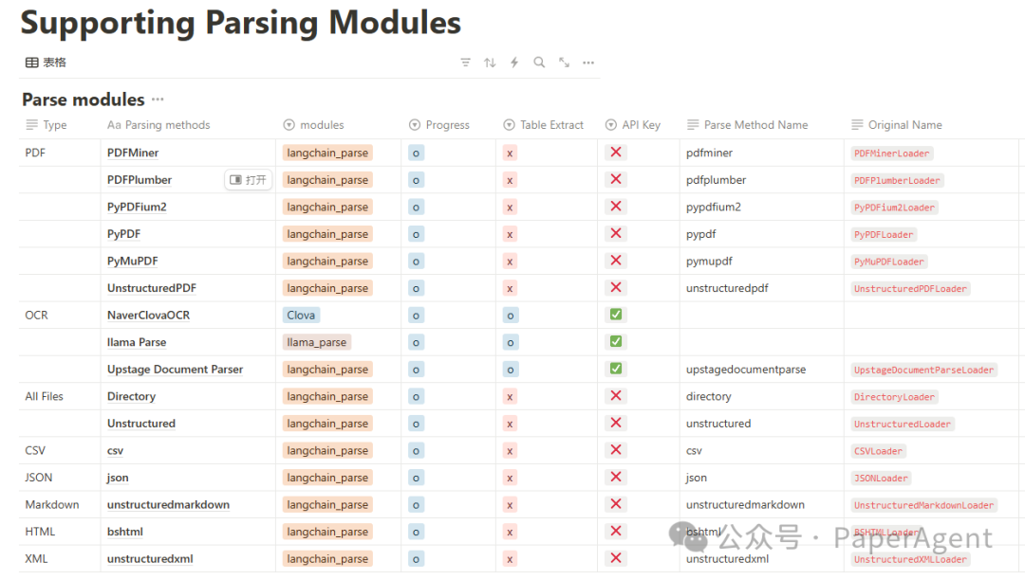1025x579 pixels.
Task: Click the PDFMinerLoader original name cell
Action: click(891, 154)
